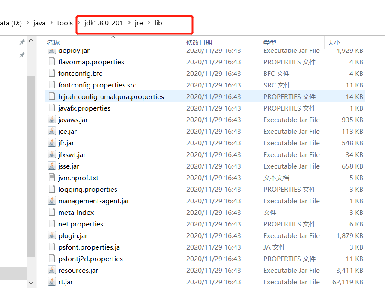Viewport: 385px width, 292px height.
Task: Select the hijrah-config-umalqura.properties file name
Action: (x=111, y=96)
